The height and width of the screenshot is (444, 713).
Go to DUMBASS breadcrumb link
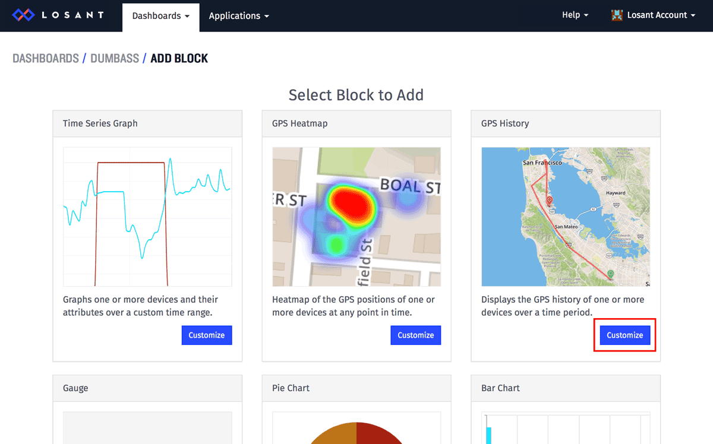pyautogui.click(x=115, y=58)
